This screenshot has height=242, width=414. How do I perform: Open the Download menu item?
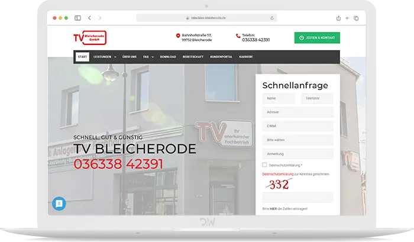168,57
